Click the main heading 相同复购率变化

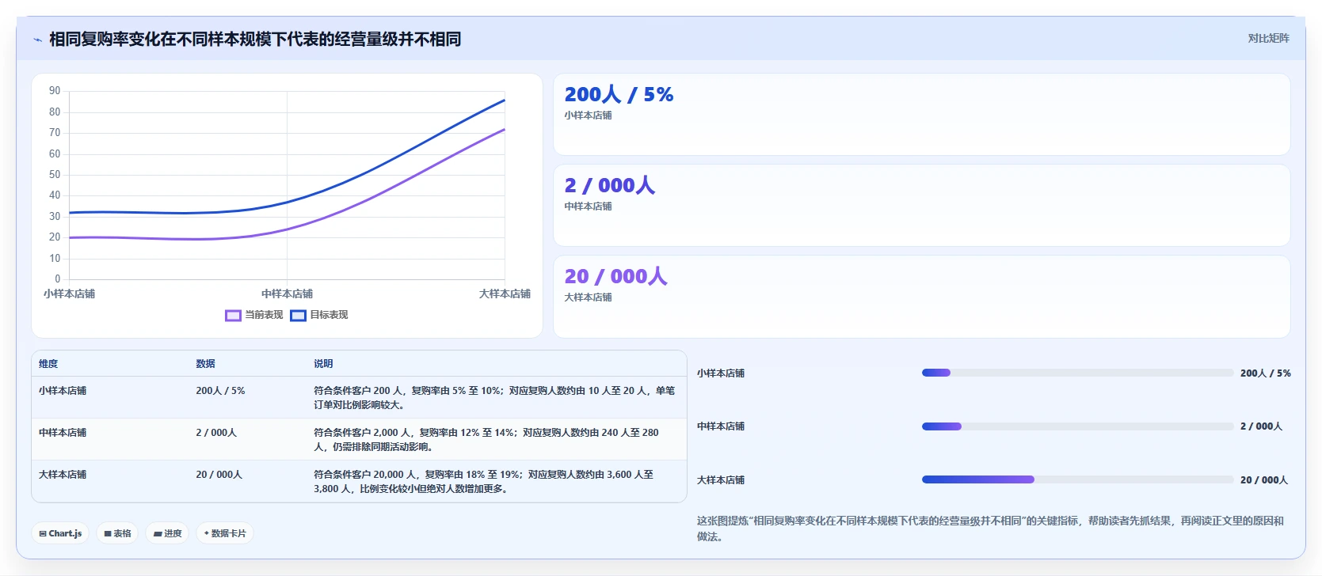click(255, 40)
